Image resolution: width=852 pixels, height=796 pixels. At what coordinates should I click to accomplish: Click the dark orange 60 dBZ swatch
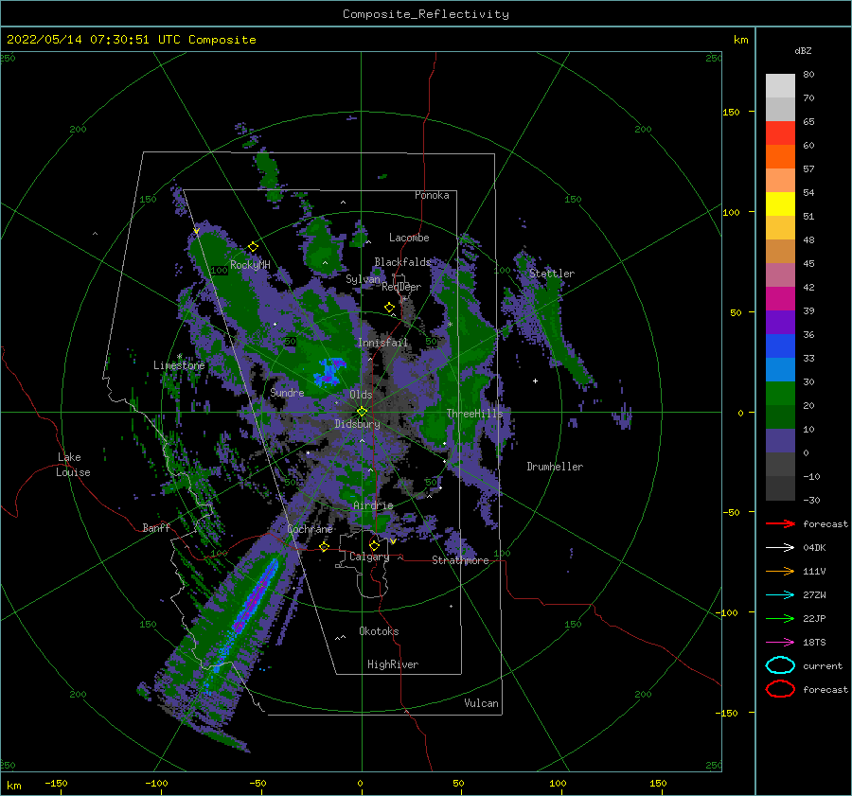(780, 156)
